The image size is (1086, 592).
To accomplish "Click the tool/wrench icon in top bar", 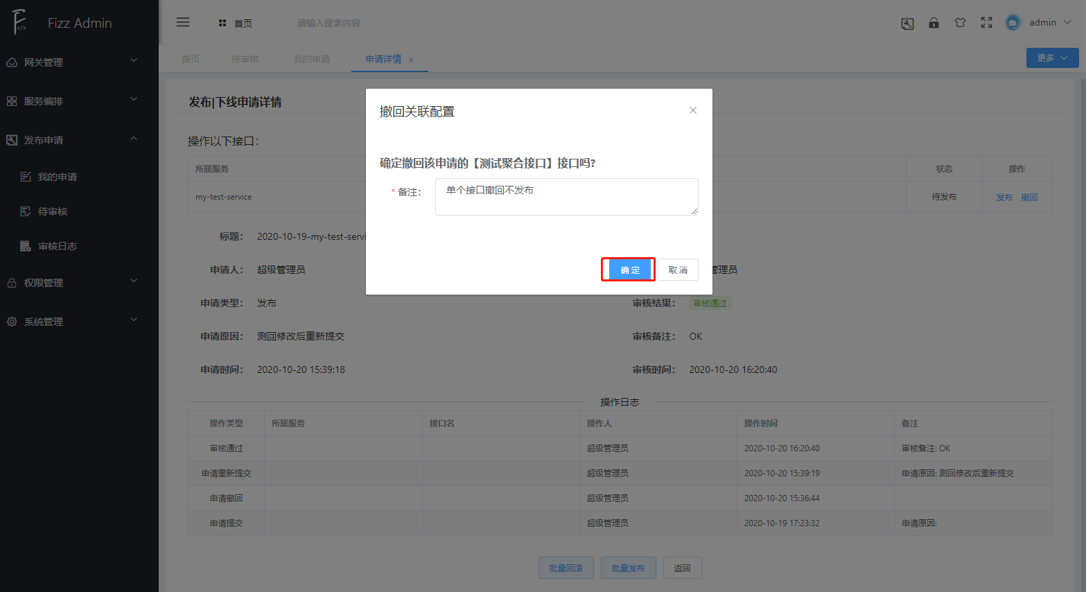I will pos(907,23).
